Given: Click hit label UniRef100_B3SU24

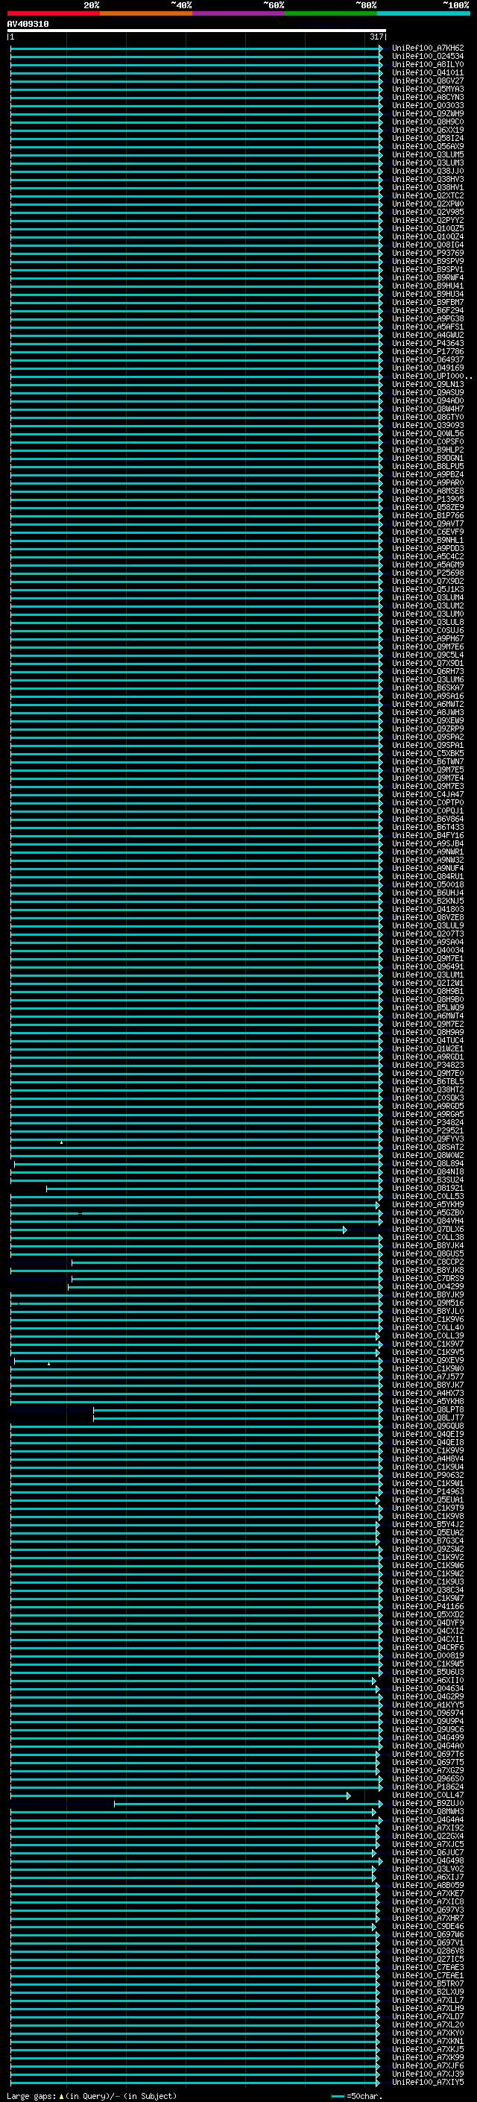Looking at the screenshot, I should 427,1180.
